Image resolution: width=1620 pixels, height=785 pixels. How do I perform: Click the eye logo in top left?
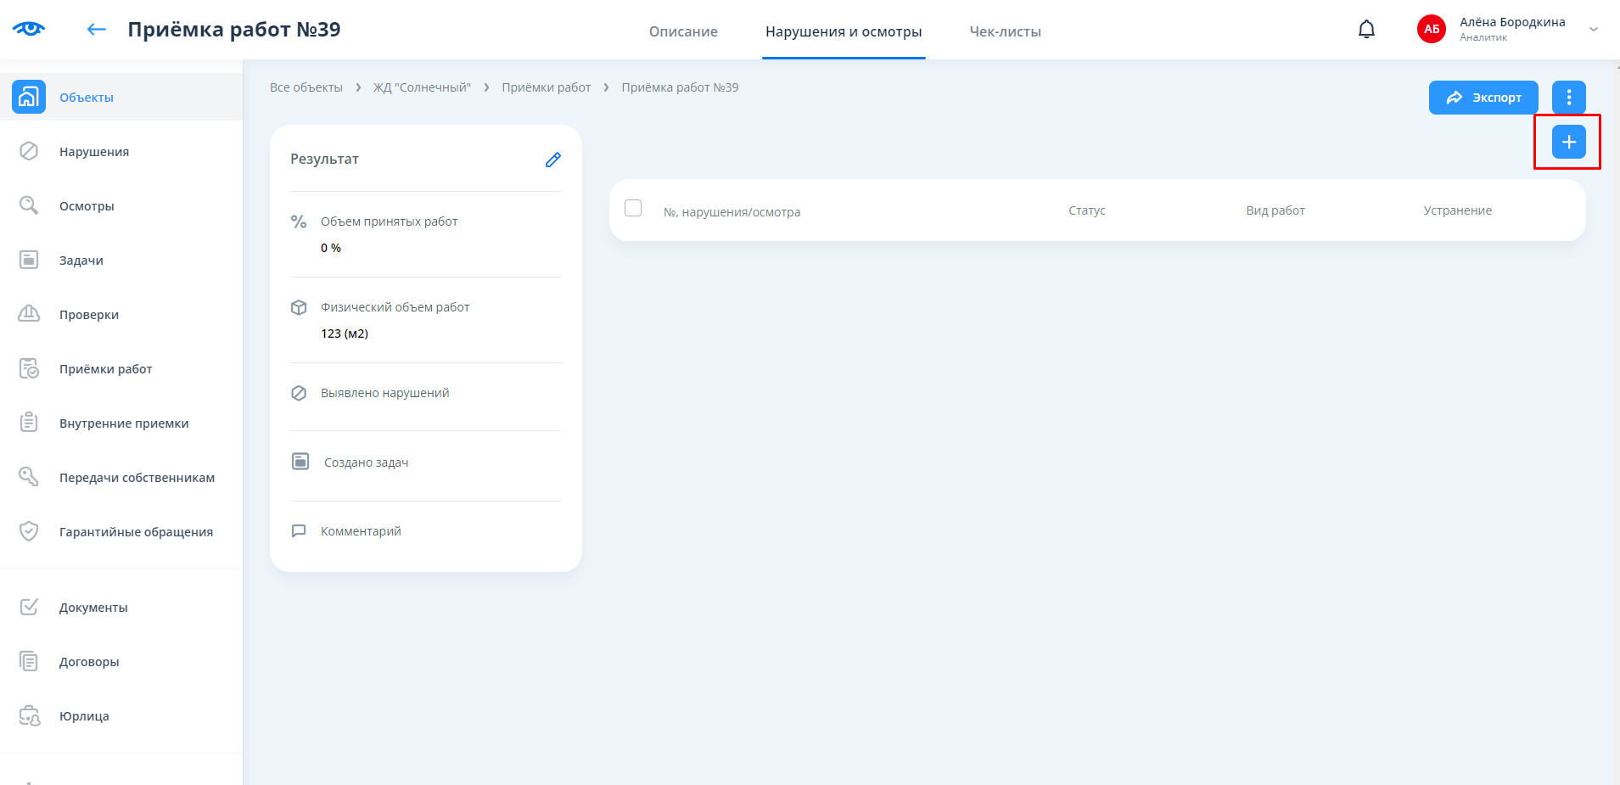29,29
